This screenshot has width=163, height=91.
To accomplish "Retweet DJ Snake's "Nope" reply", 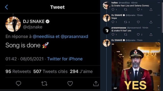I will tap(126, 22).
